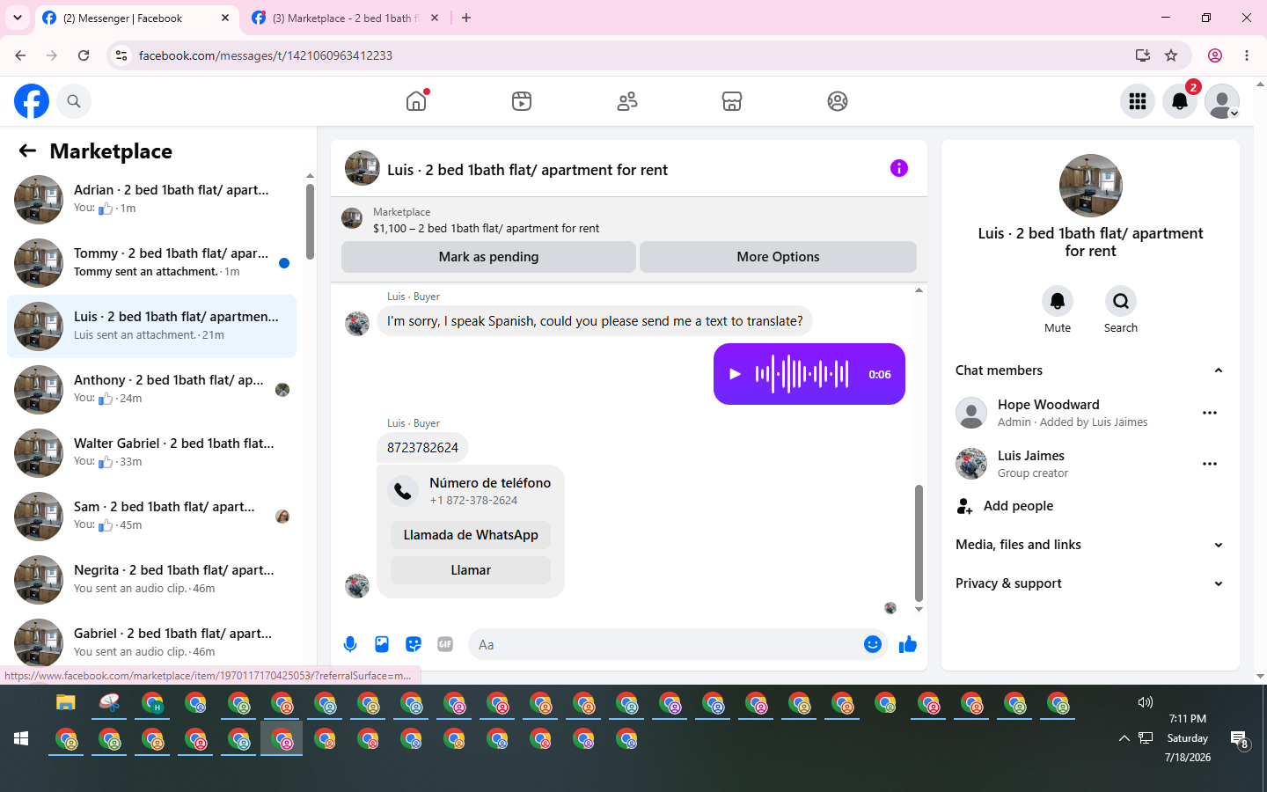The image size is (1267, 792).
Task: Go to Home feed icon
Action: [x=416, y=101]
